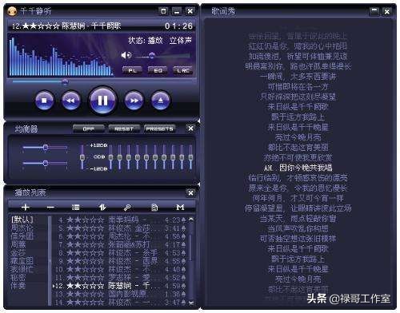Select the 藏宝图 playlist
The height and width of the screenshot is (313, 400).
tap(22, 261)
